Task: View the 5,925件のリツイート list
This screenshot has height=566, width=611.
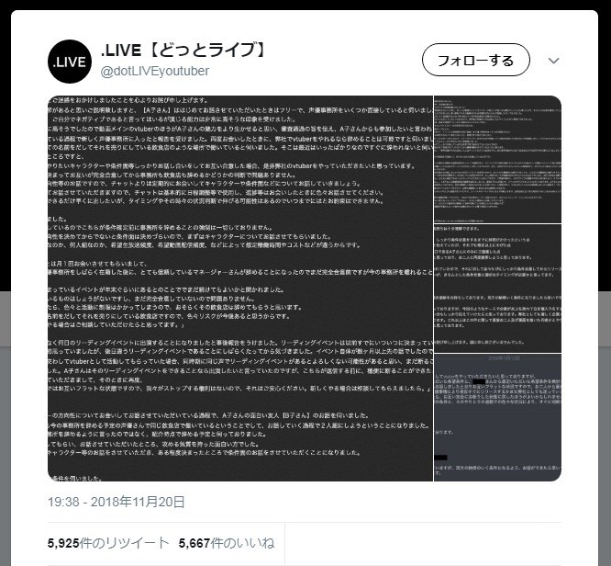Action: (x=108, y=543)
